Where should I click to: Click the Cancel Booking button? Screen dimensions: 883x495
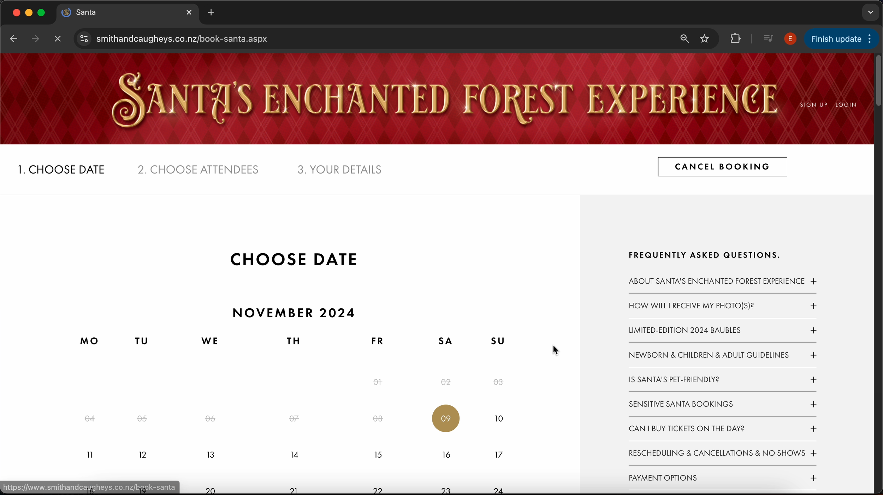click(722, 167)
